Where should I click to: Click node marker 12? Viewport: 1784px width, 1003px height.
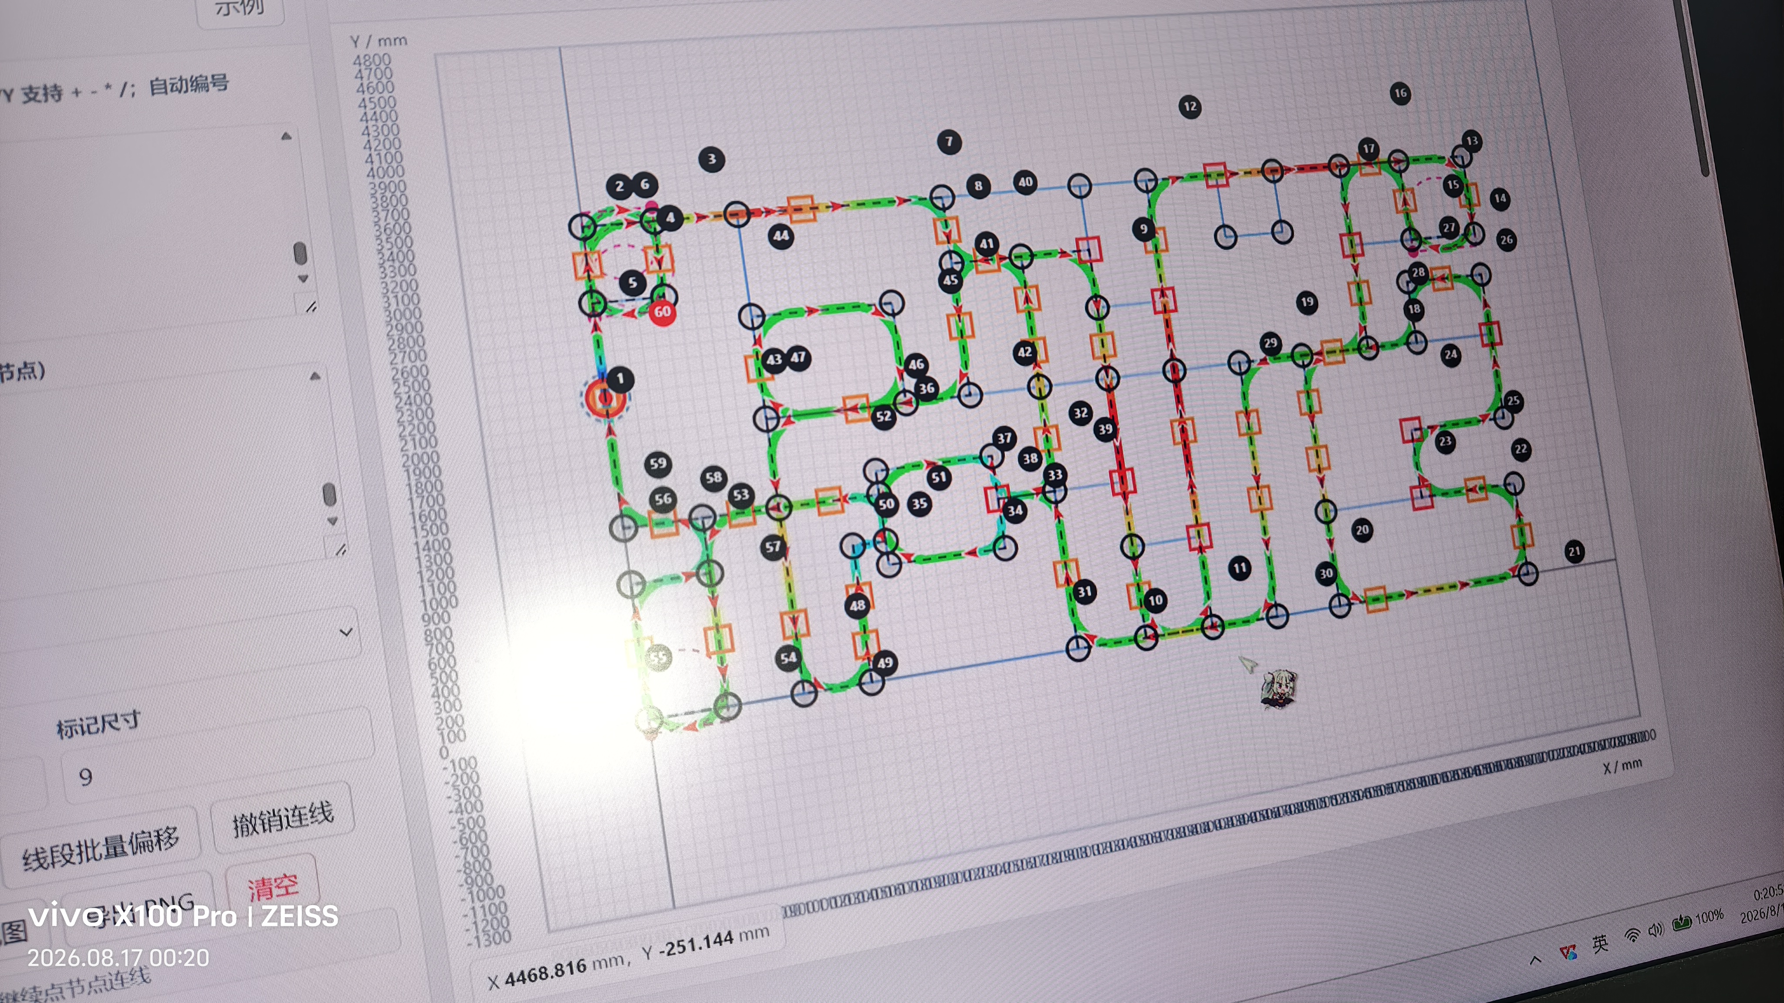tap(1190, 107)
